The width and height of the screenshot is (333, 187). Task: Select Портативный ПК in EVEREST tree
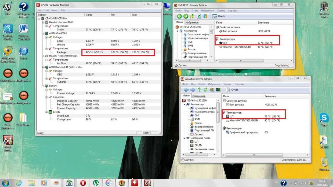point(197,57)
